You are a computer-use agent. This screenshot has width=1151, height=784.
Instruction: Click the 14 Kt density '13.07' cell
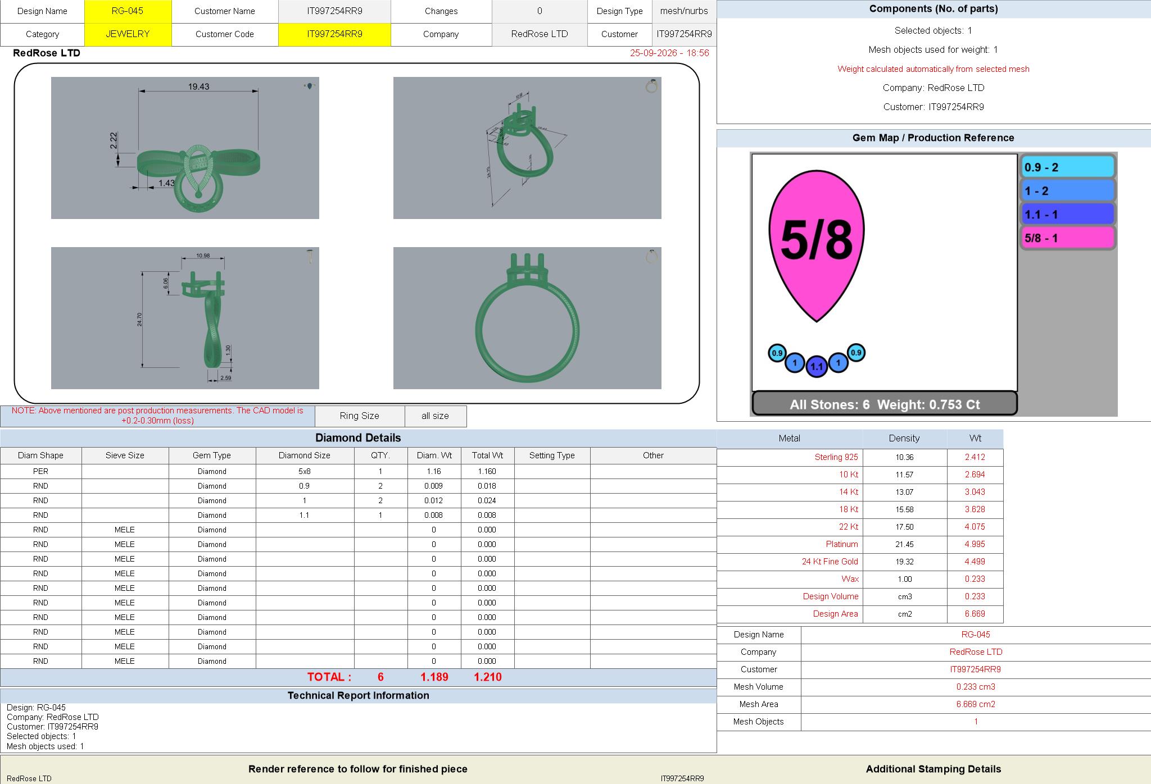pos(904,492)
